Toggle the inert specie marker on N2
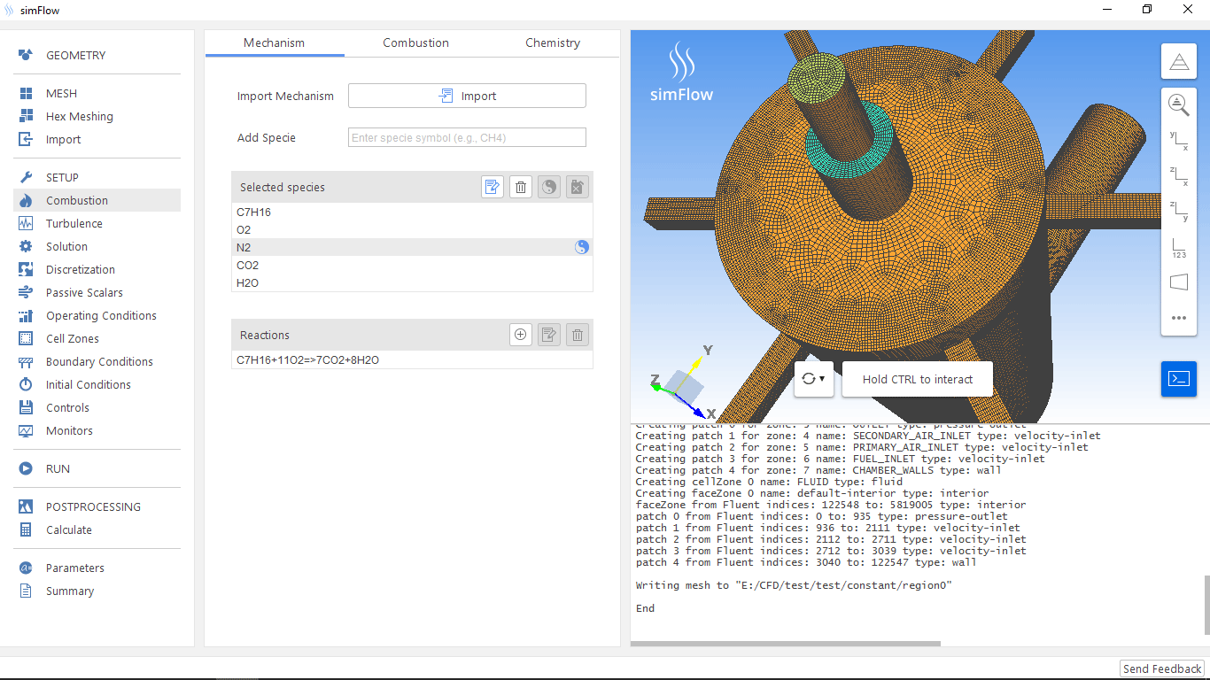The width and height of the screenshot is (1210, 680). coord(581,248)
